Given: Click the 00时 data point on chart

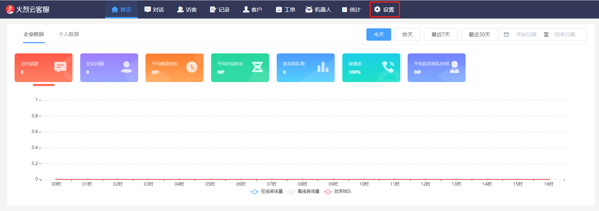Looking at the screenshot, I should tap(56, 179).
